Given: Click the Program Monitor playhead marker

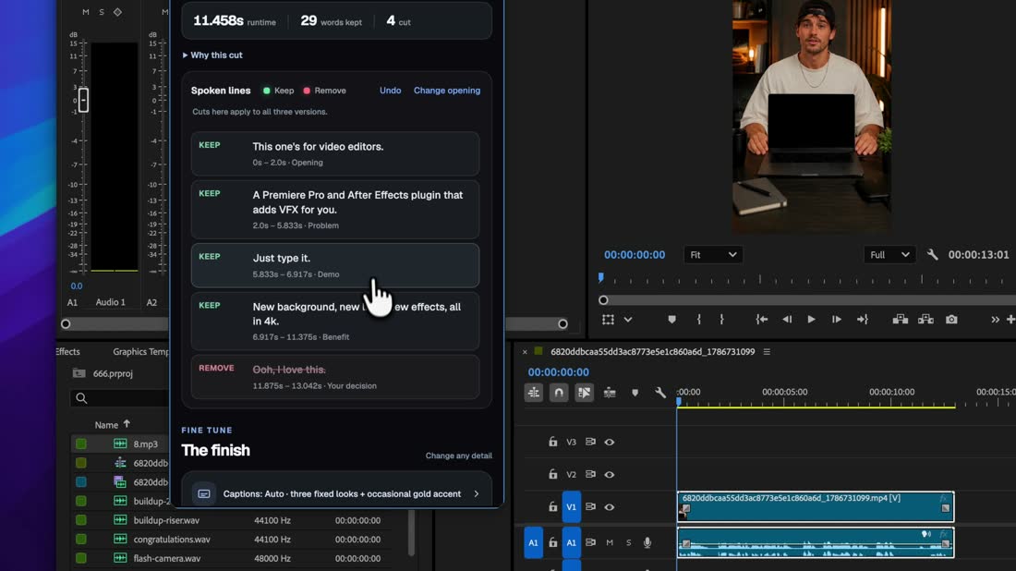Looking at the screenshot, I should pyautogui.click(x=600, y=277).
